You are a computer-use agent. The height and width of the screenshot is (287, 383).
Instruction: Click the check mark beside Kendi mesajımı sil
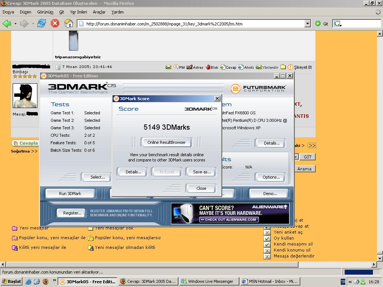click(267, 244)
